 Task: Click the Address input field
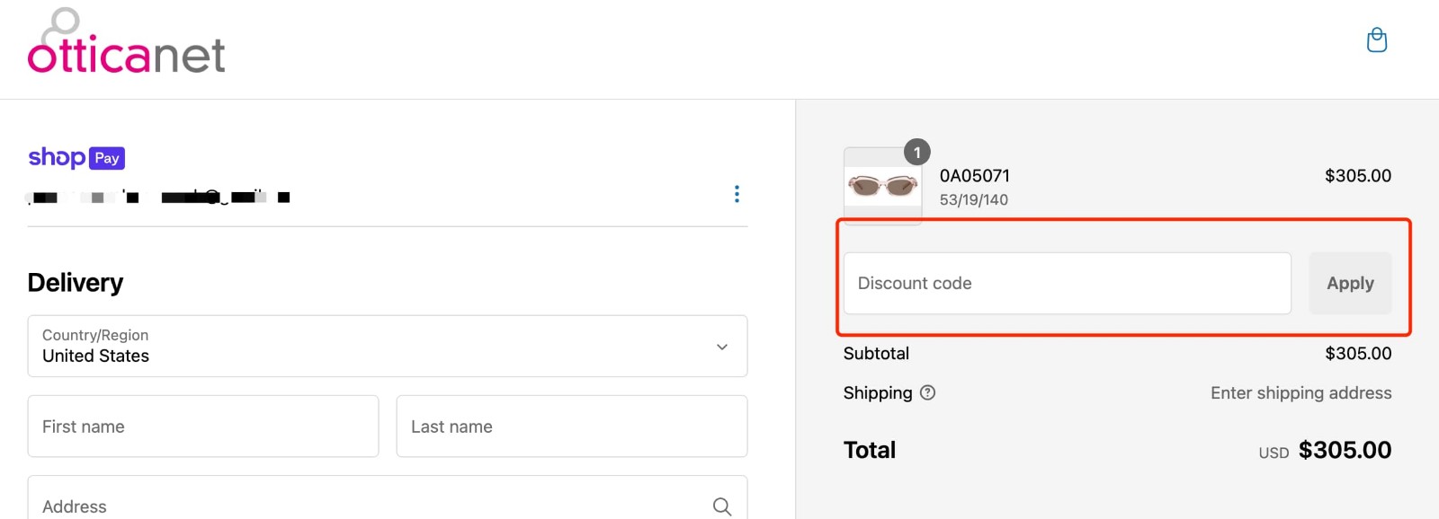pyautogui.click(x=360, y=506)
